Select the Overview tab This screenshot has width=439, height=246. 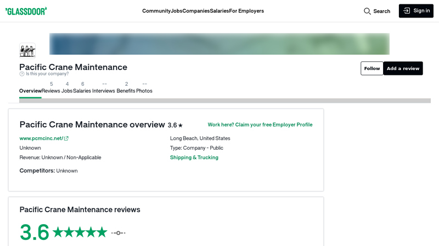click(x=30, y=91)
